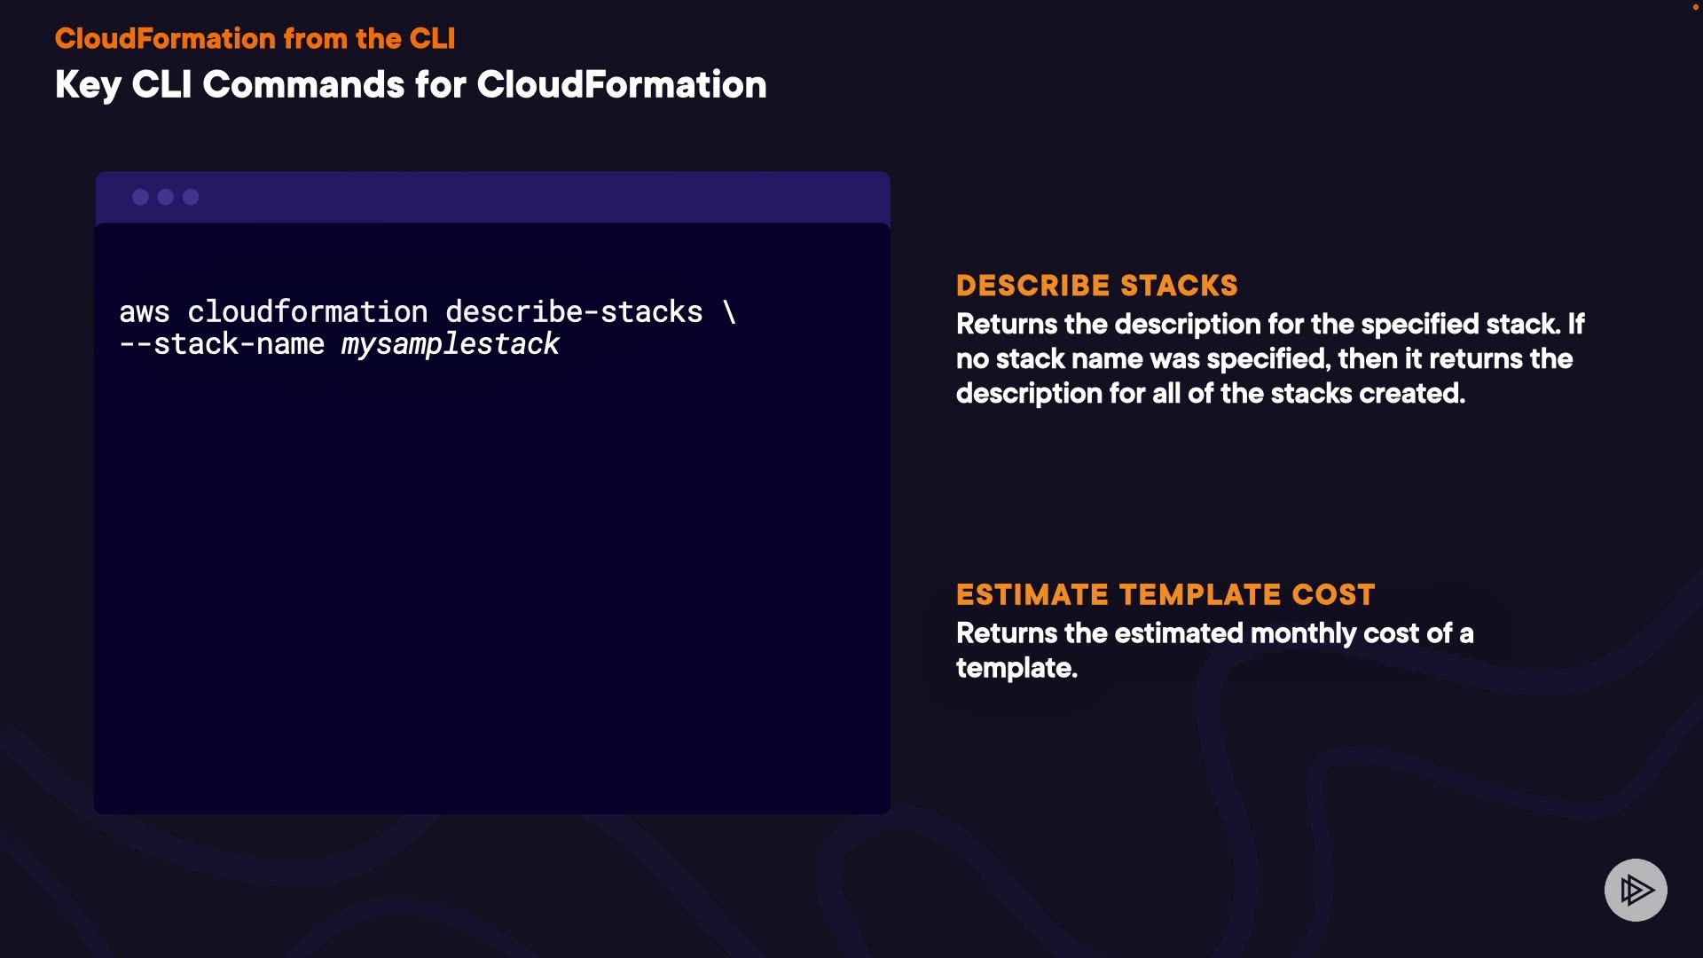Screen dimensions: 1703x958
Task: Click the Pluralsight play logo button
Action: [x=1636, y=890]
